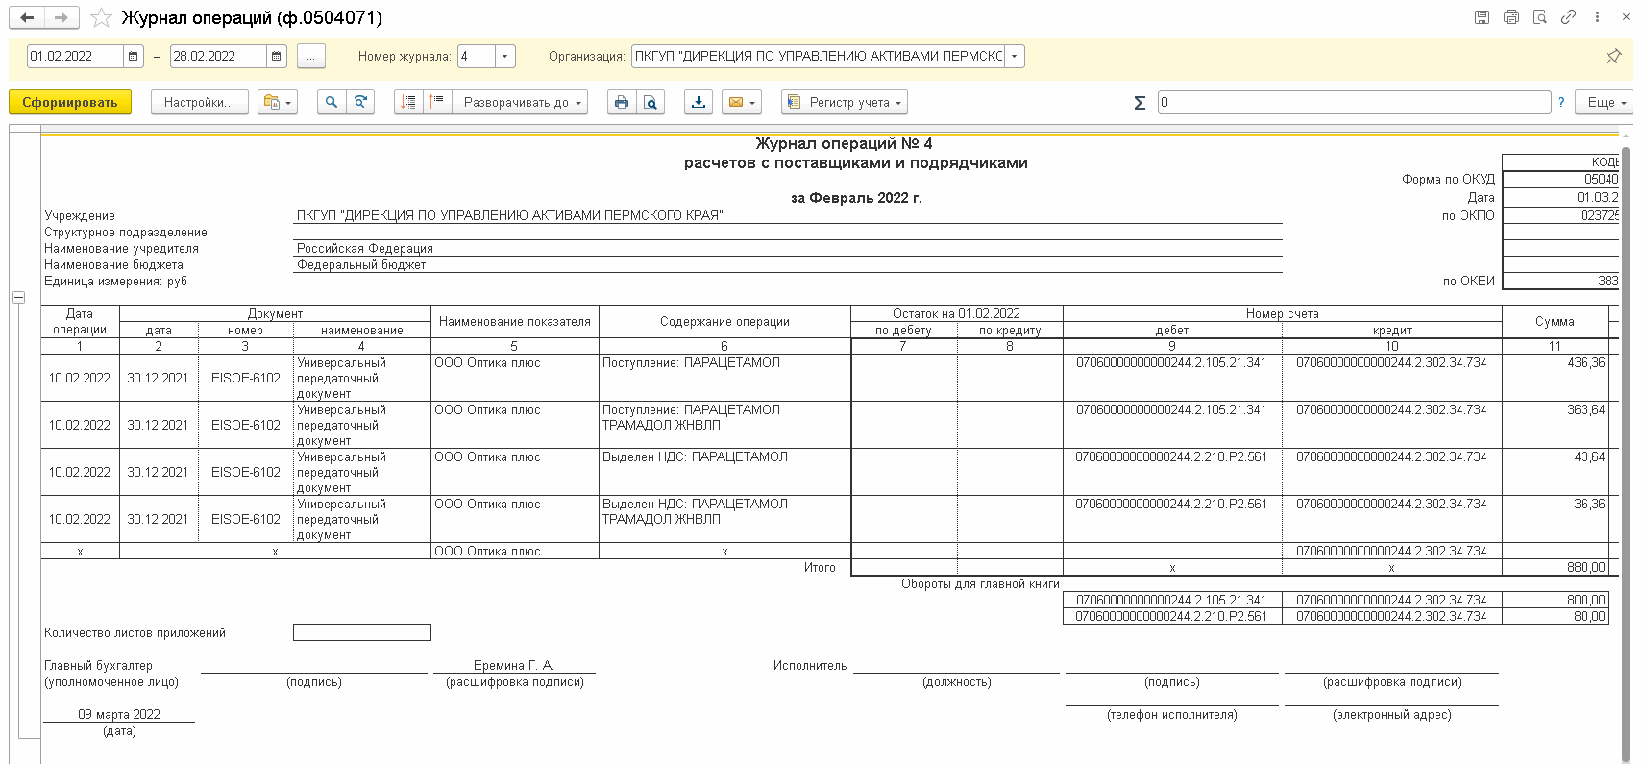Viewport: 1645px width, 764px height.
Task: Expand the Организация dropdown list
Action: (x=1014, y=56)
